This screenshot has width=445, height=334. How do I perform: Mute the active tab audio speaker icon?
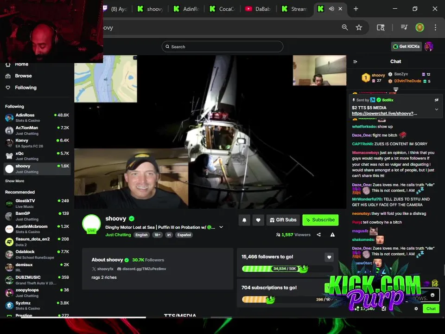(x=331, y=9)
